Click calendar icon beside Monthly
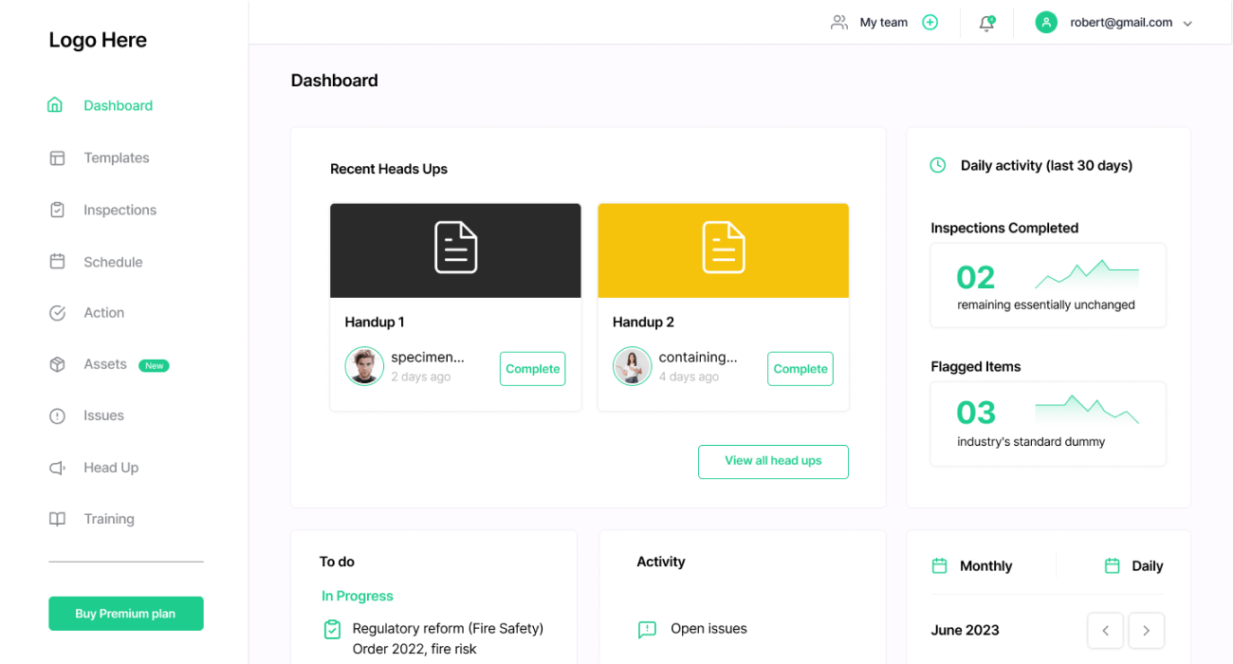 coord(939,565)
